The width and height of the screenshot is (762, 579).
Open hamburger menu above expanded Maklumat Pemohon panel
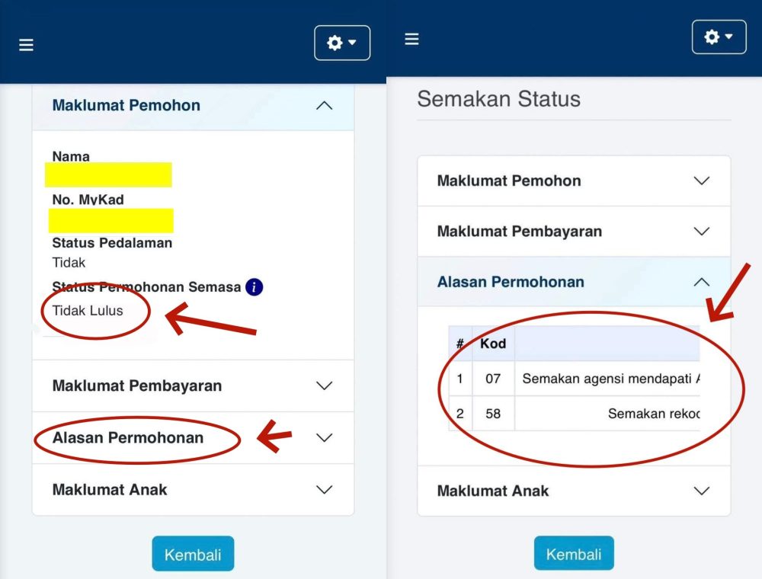pos(26,45)
